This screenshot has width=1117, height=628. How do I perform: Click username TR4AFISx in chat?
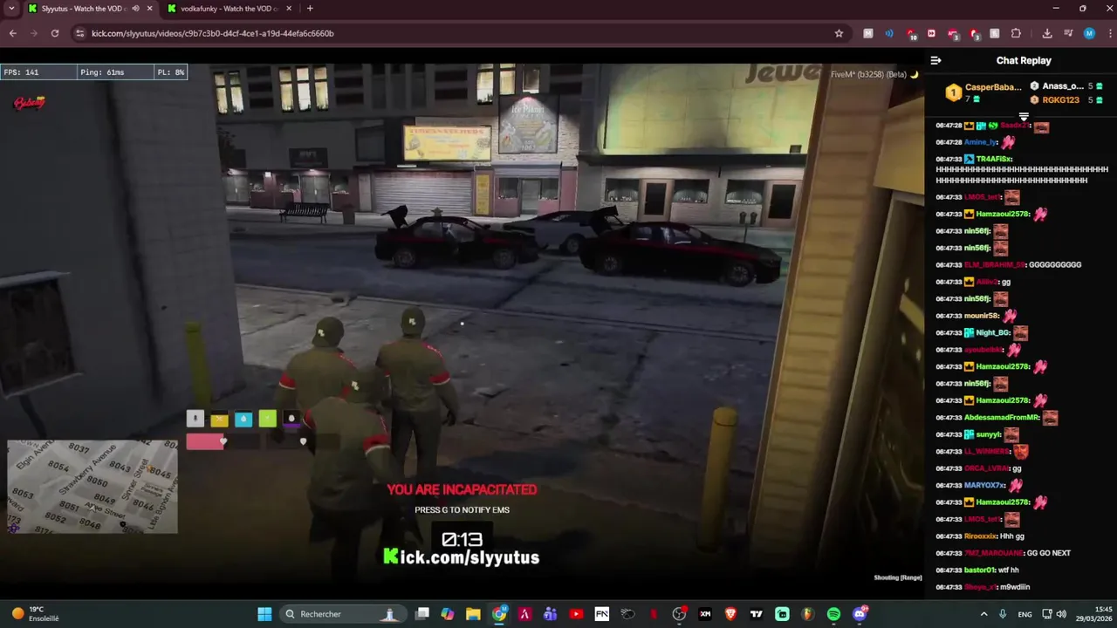tap(994, 159)
